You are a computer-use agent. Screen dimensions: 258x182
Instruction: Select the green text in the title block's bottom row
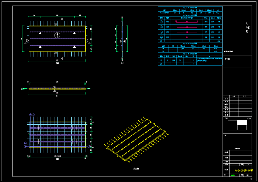pyautogui.click(x=233, y=175)
